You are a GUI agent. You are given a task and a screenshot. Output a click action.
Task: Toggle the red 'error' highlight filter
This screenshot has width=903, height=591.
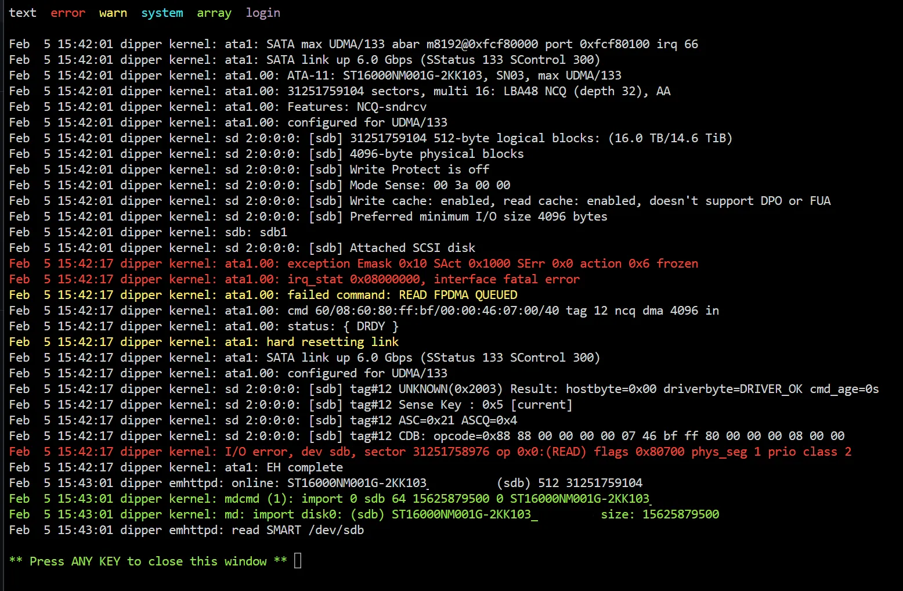pyautogui.click(x=68, y=13)
